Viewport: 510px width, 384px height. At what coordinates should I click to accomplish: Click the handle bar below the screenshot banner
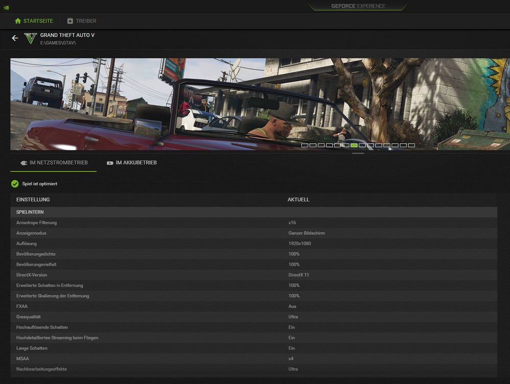pos(358,153)
